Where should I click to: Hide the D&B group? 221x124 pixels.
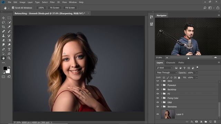pos(157,102)
